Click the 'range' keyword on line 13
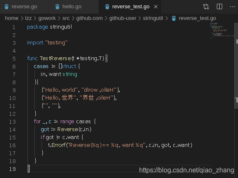Screen dimensions: 238x178 tap(67, 122)
